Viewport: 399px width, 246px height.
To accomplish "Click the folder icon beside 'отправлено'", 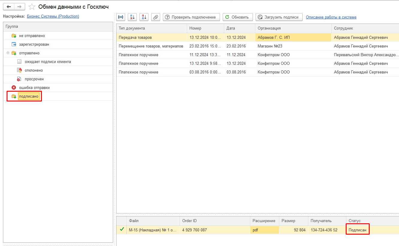I will click(14, 53).
